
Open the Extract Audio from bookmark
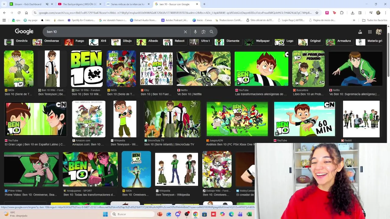coord(143,20)
